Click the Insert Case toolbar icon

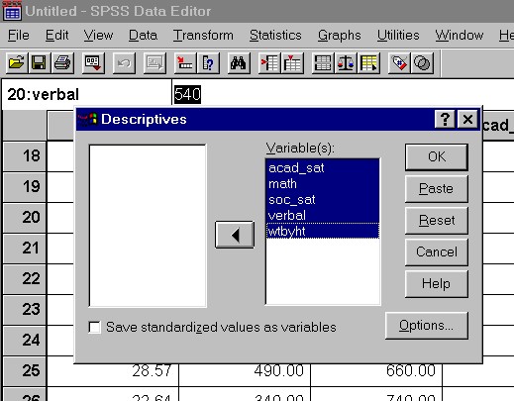point(269,62)
